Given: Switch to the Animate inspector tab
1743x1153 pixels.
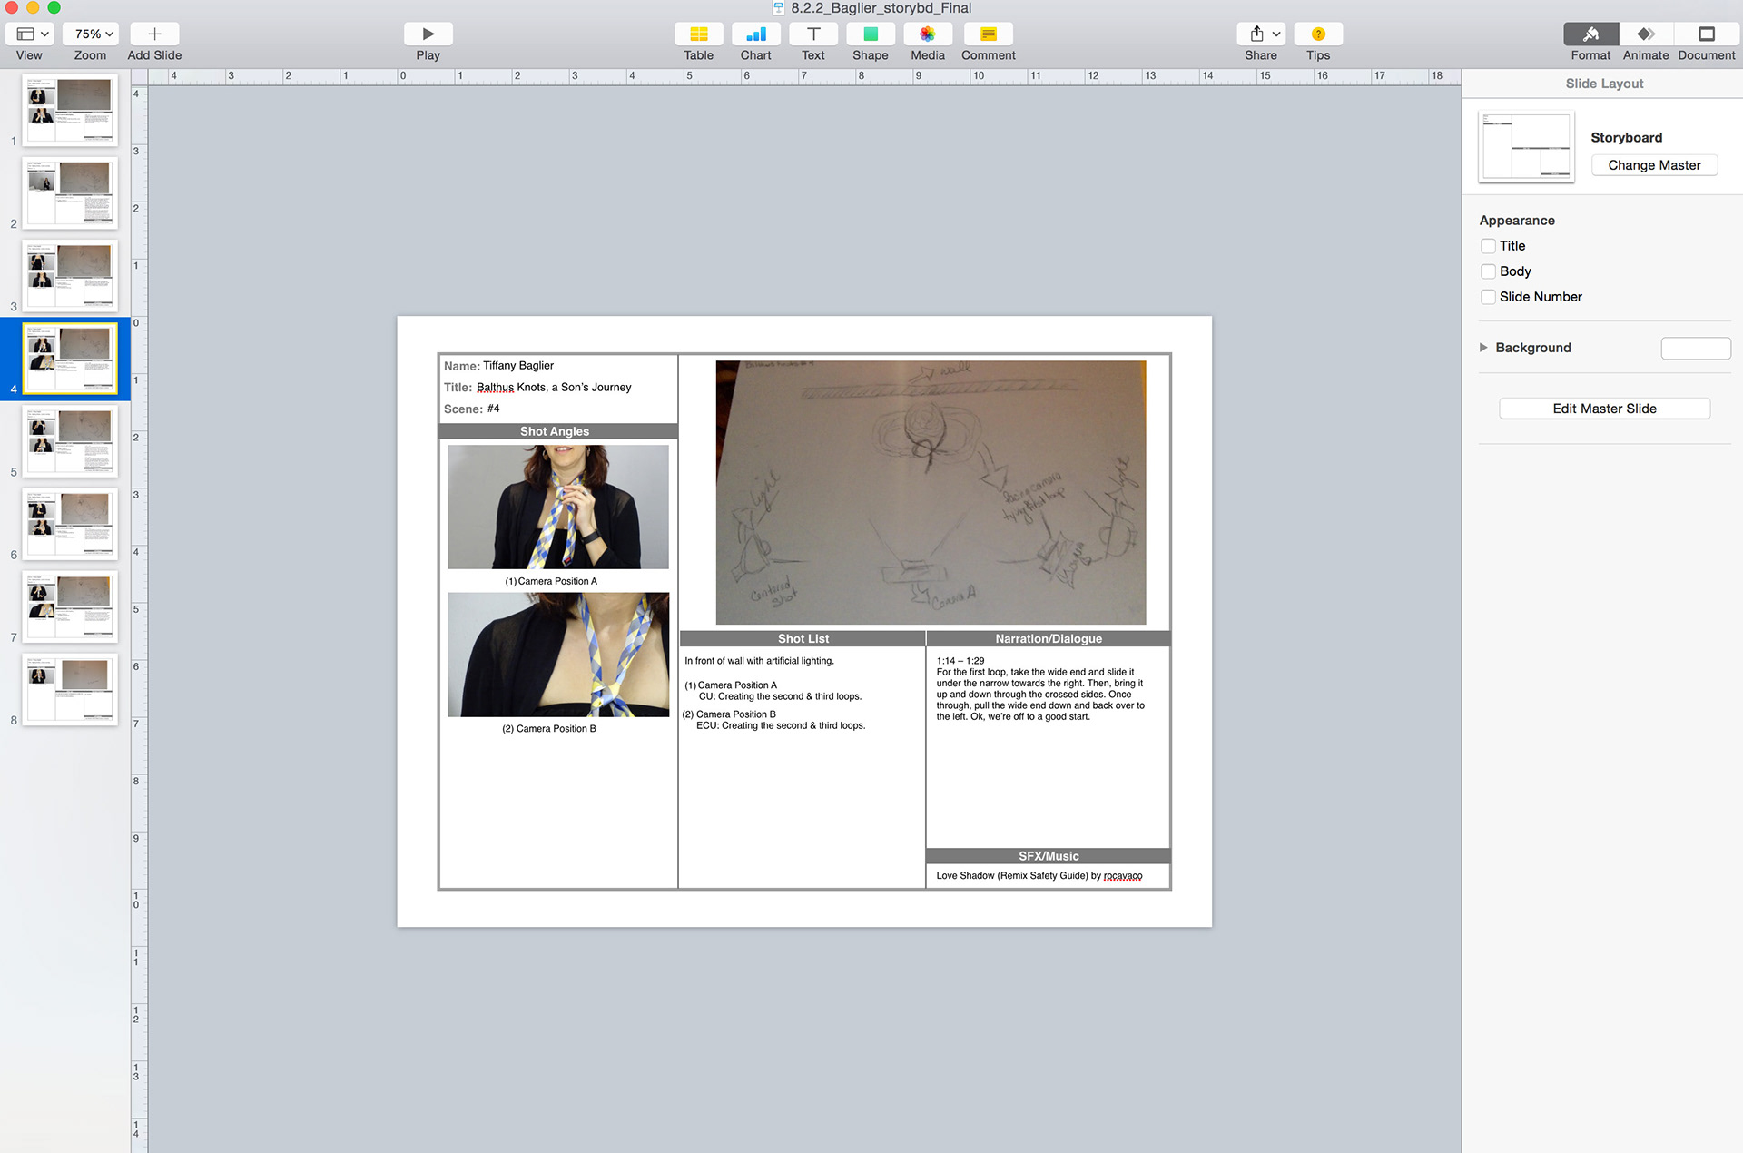Looking at the screenshot, I should 1645,34.
